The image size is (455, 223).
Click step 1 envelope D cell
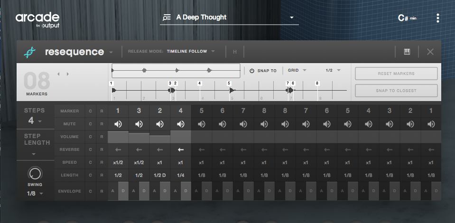pyautogui.click(x=123, y=191)
